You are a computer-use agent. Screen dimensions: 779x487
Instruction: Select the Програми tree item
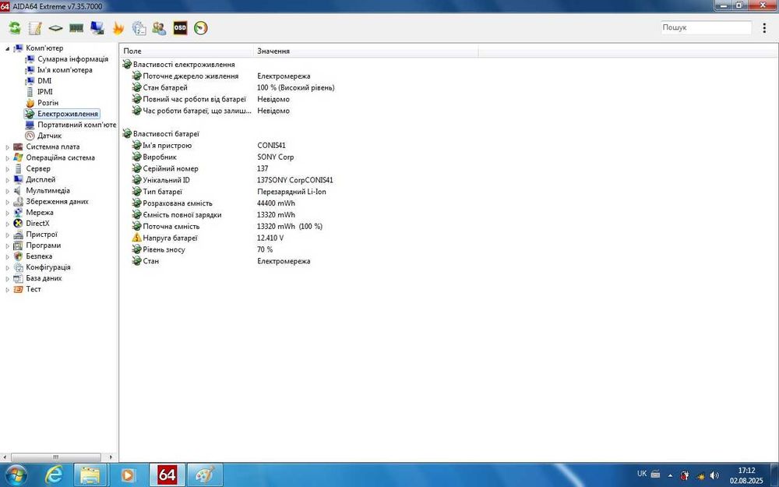click(43, 245)
